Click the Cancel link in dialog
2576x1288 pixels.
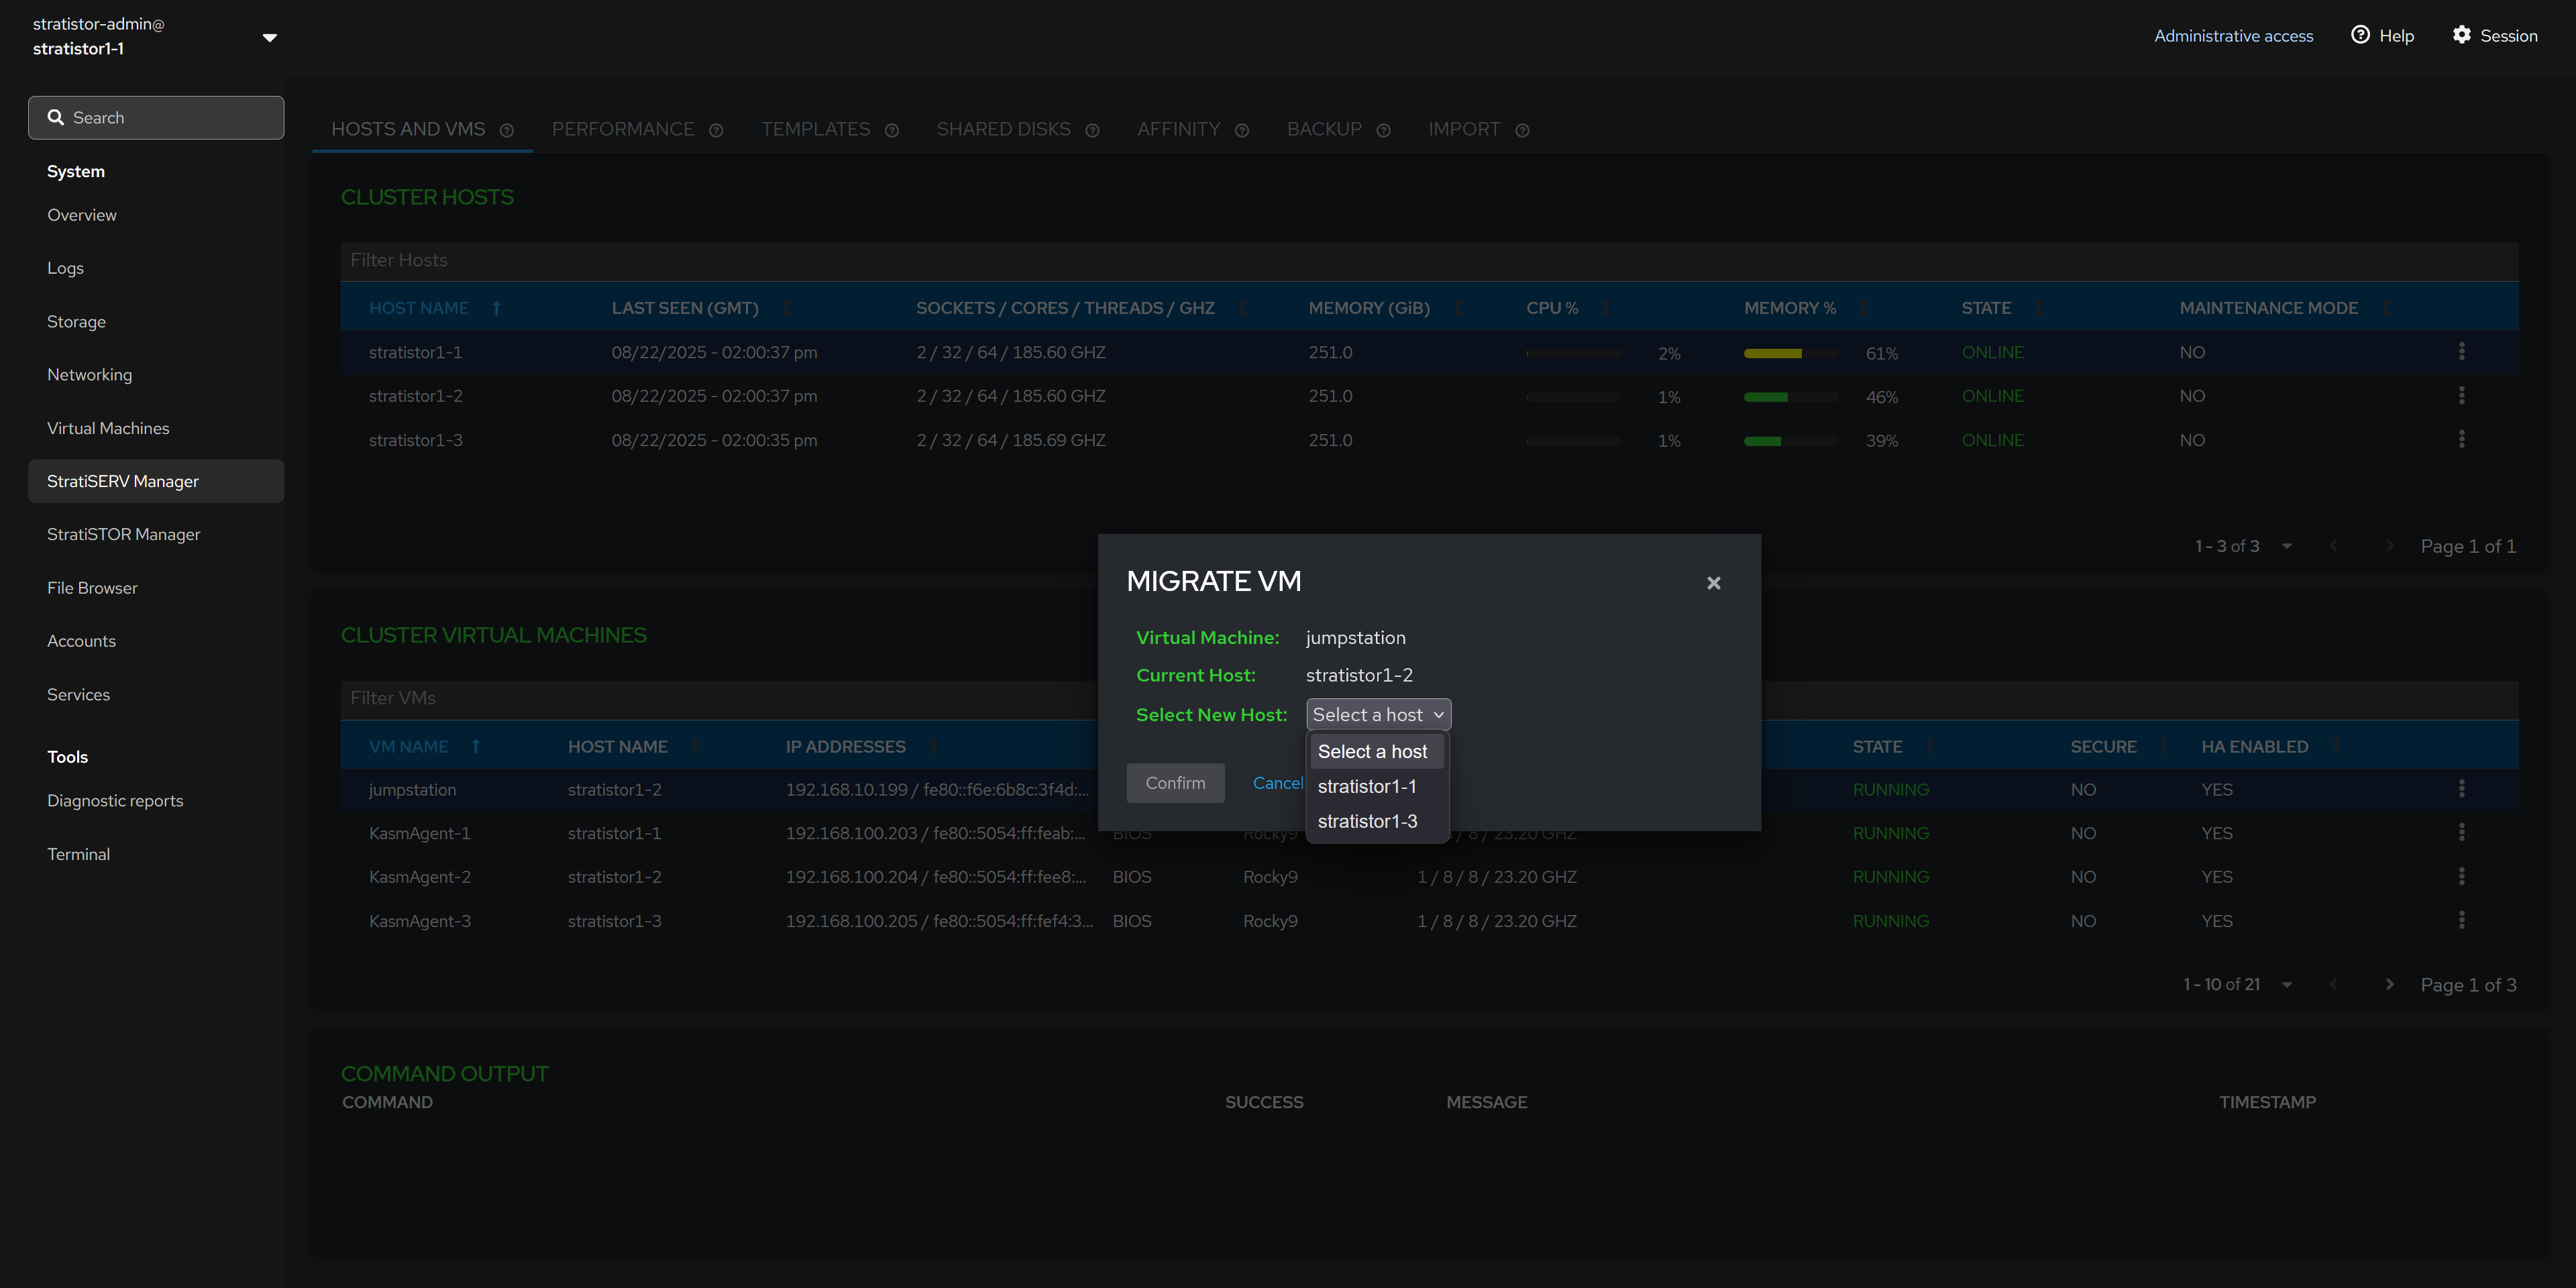pyautogui.click(x=1277, y=783)
